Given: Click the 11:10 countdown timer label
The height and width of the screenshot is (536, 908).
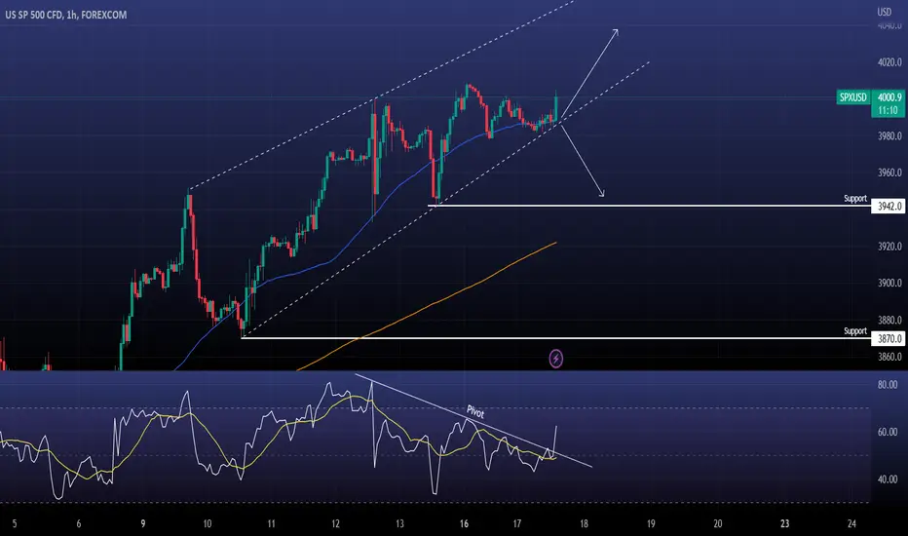Looking at the screenshot, I should (888, 110).
